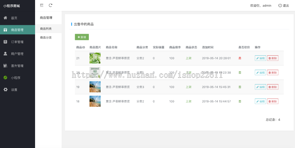The height and width of the screenshot is (148, 295).
Task: Click the gear icon for 设置
Action: [x=6, y=89]
